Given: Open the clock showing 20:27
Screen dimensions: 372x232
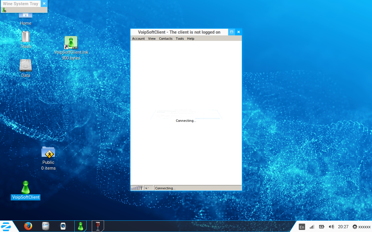Looking at the screenshot, I should click(x=343, y=227).
